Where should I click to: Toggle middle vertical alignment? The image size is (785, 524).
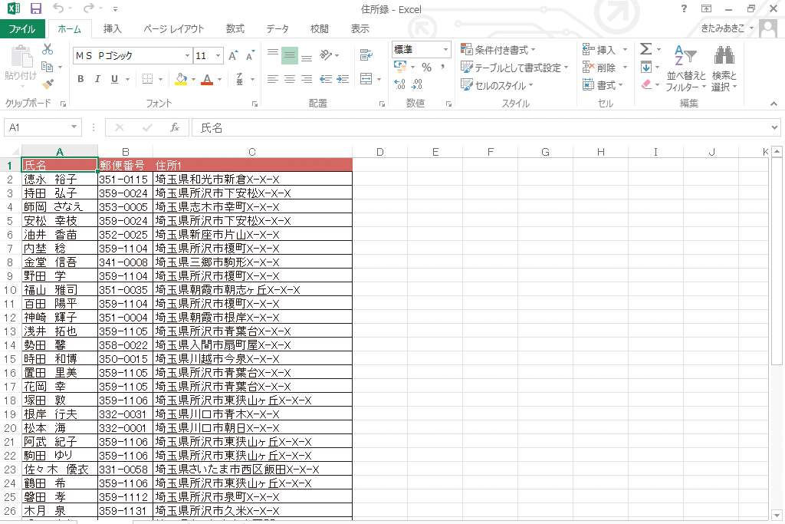(290, 55)
